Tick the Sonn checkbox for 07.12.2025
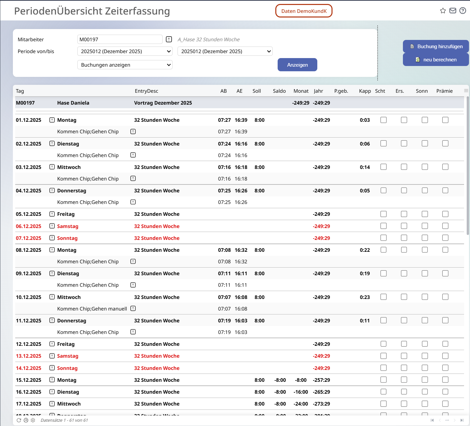 (425, 238)
